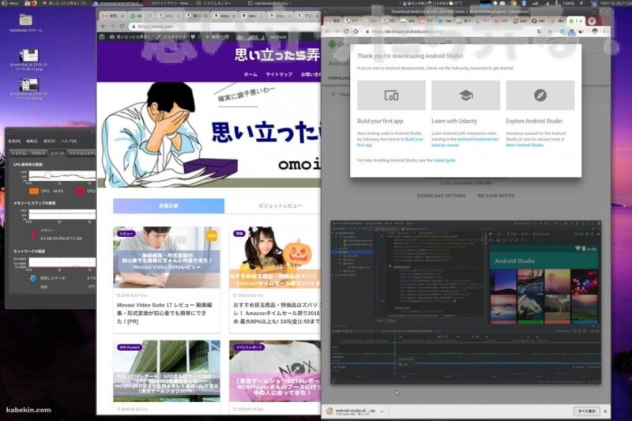Click the WordPress logo in admin bar
This screenshot has width=632, height=421.
pos(102,36)
